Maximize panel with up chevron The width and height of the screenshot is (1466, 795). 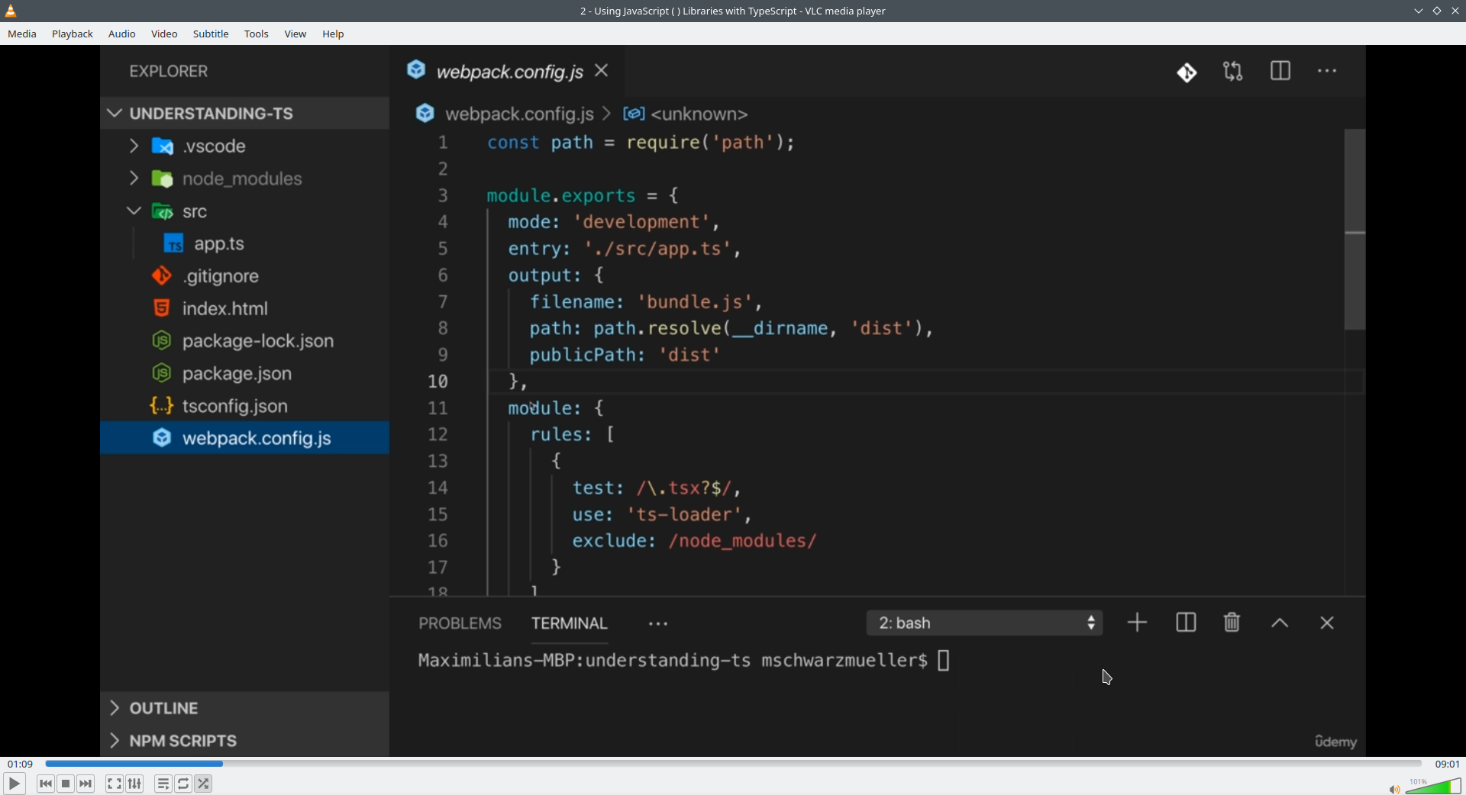tap(1280, 623)
